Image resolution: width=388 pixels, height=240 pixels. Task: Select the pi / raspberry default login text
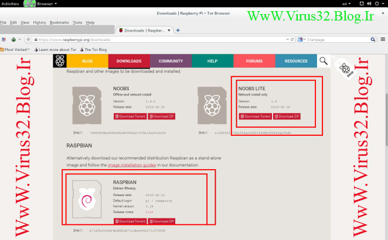point(159,201)
